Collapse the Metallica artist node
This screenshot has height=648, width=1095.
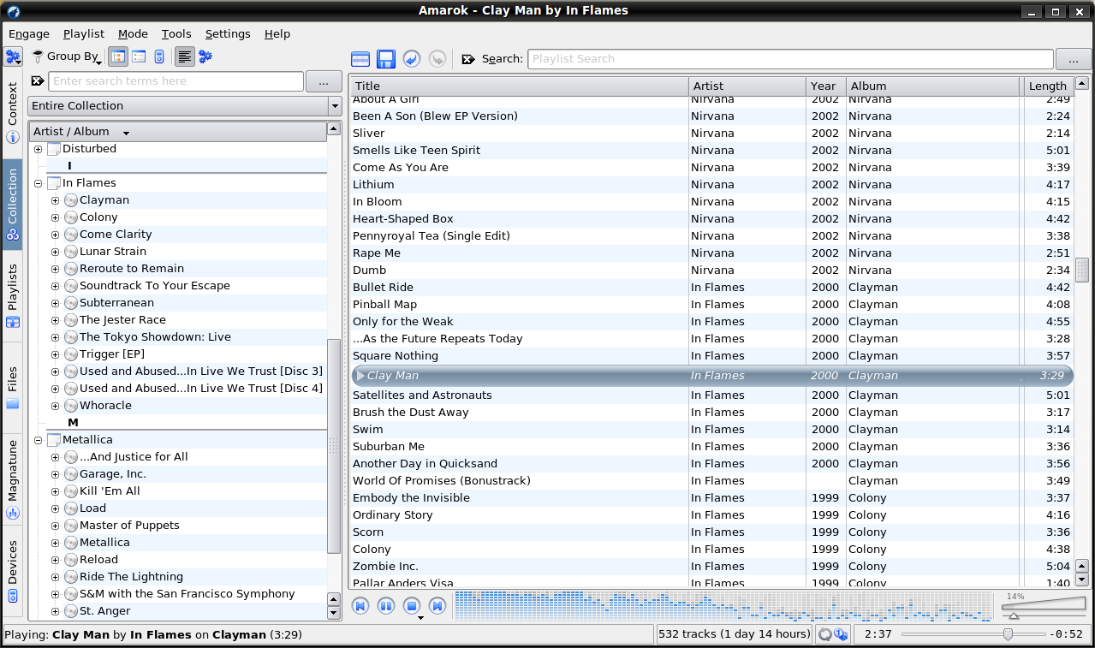click(x=38, y=440)
